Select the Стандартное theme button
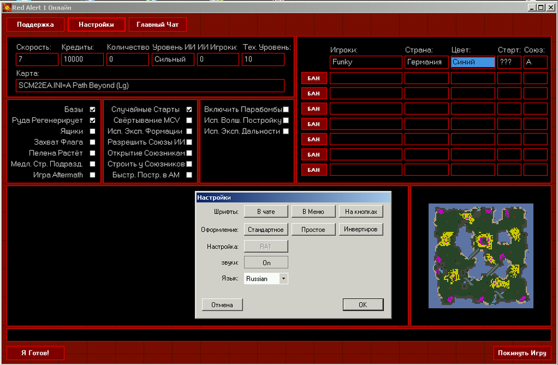558x365 pixels. pos(266,230)
